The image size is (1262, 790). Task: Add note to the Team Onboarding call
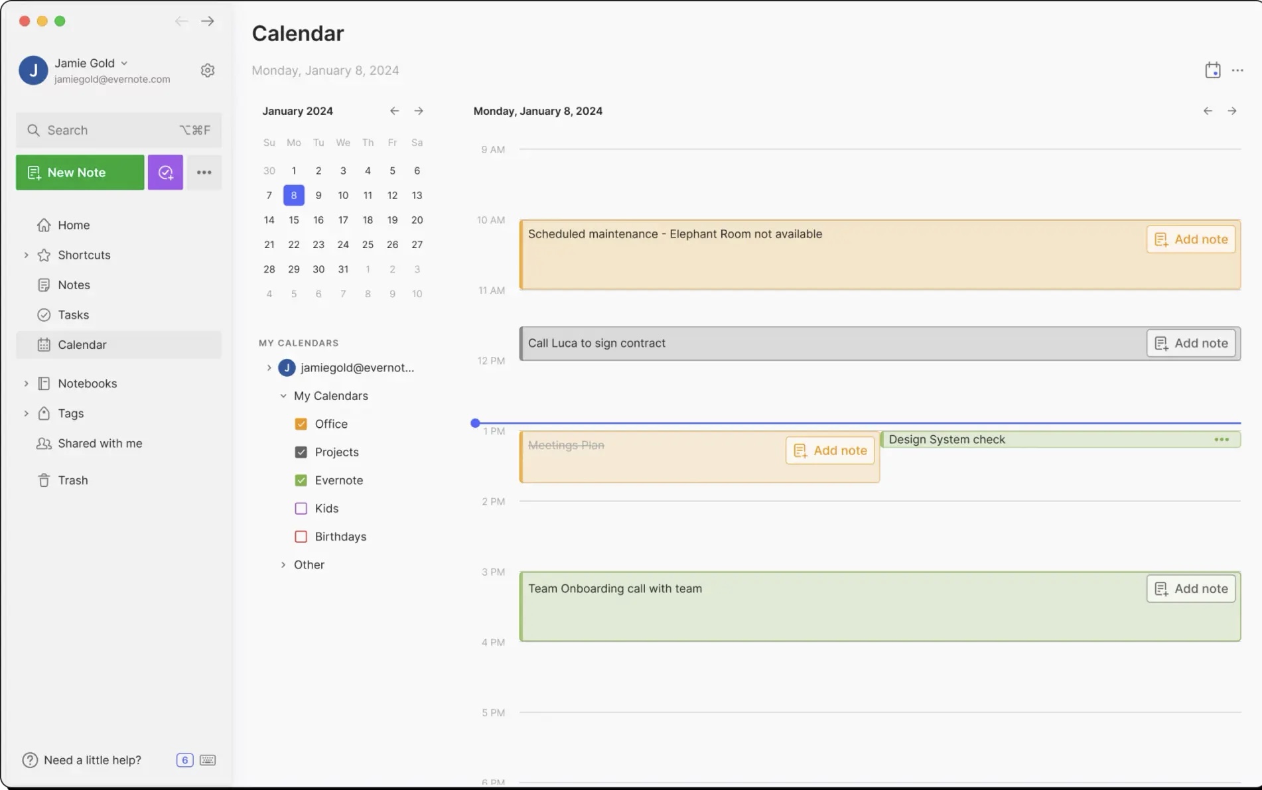click(1190, 588)
